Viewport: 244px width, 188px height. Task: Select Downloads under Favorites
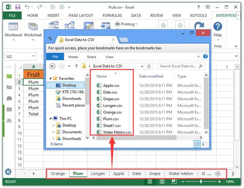(x=68, y=98)
